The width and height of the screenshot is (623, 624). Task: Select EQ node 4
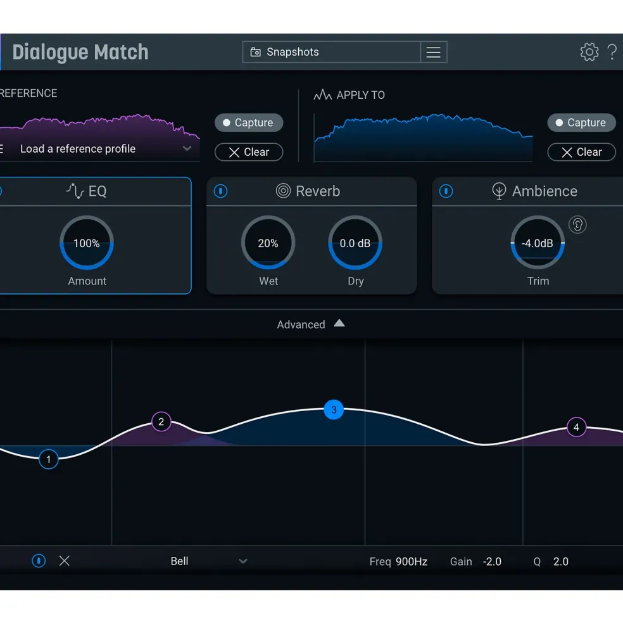576,428
